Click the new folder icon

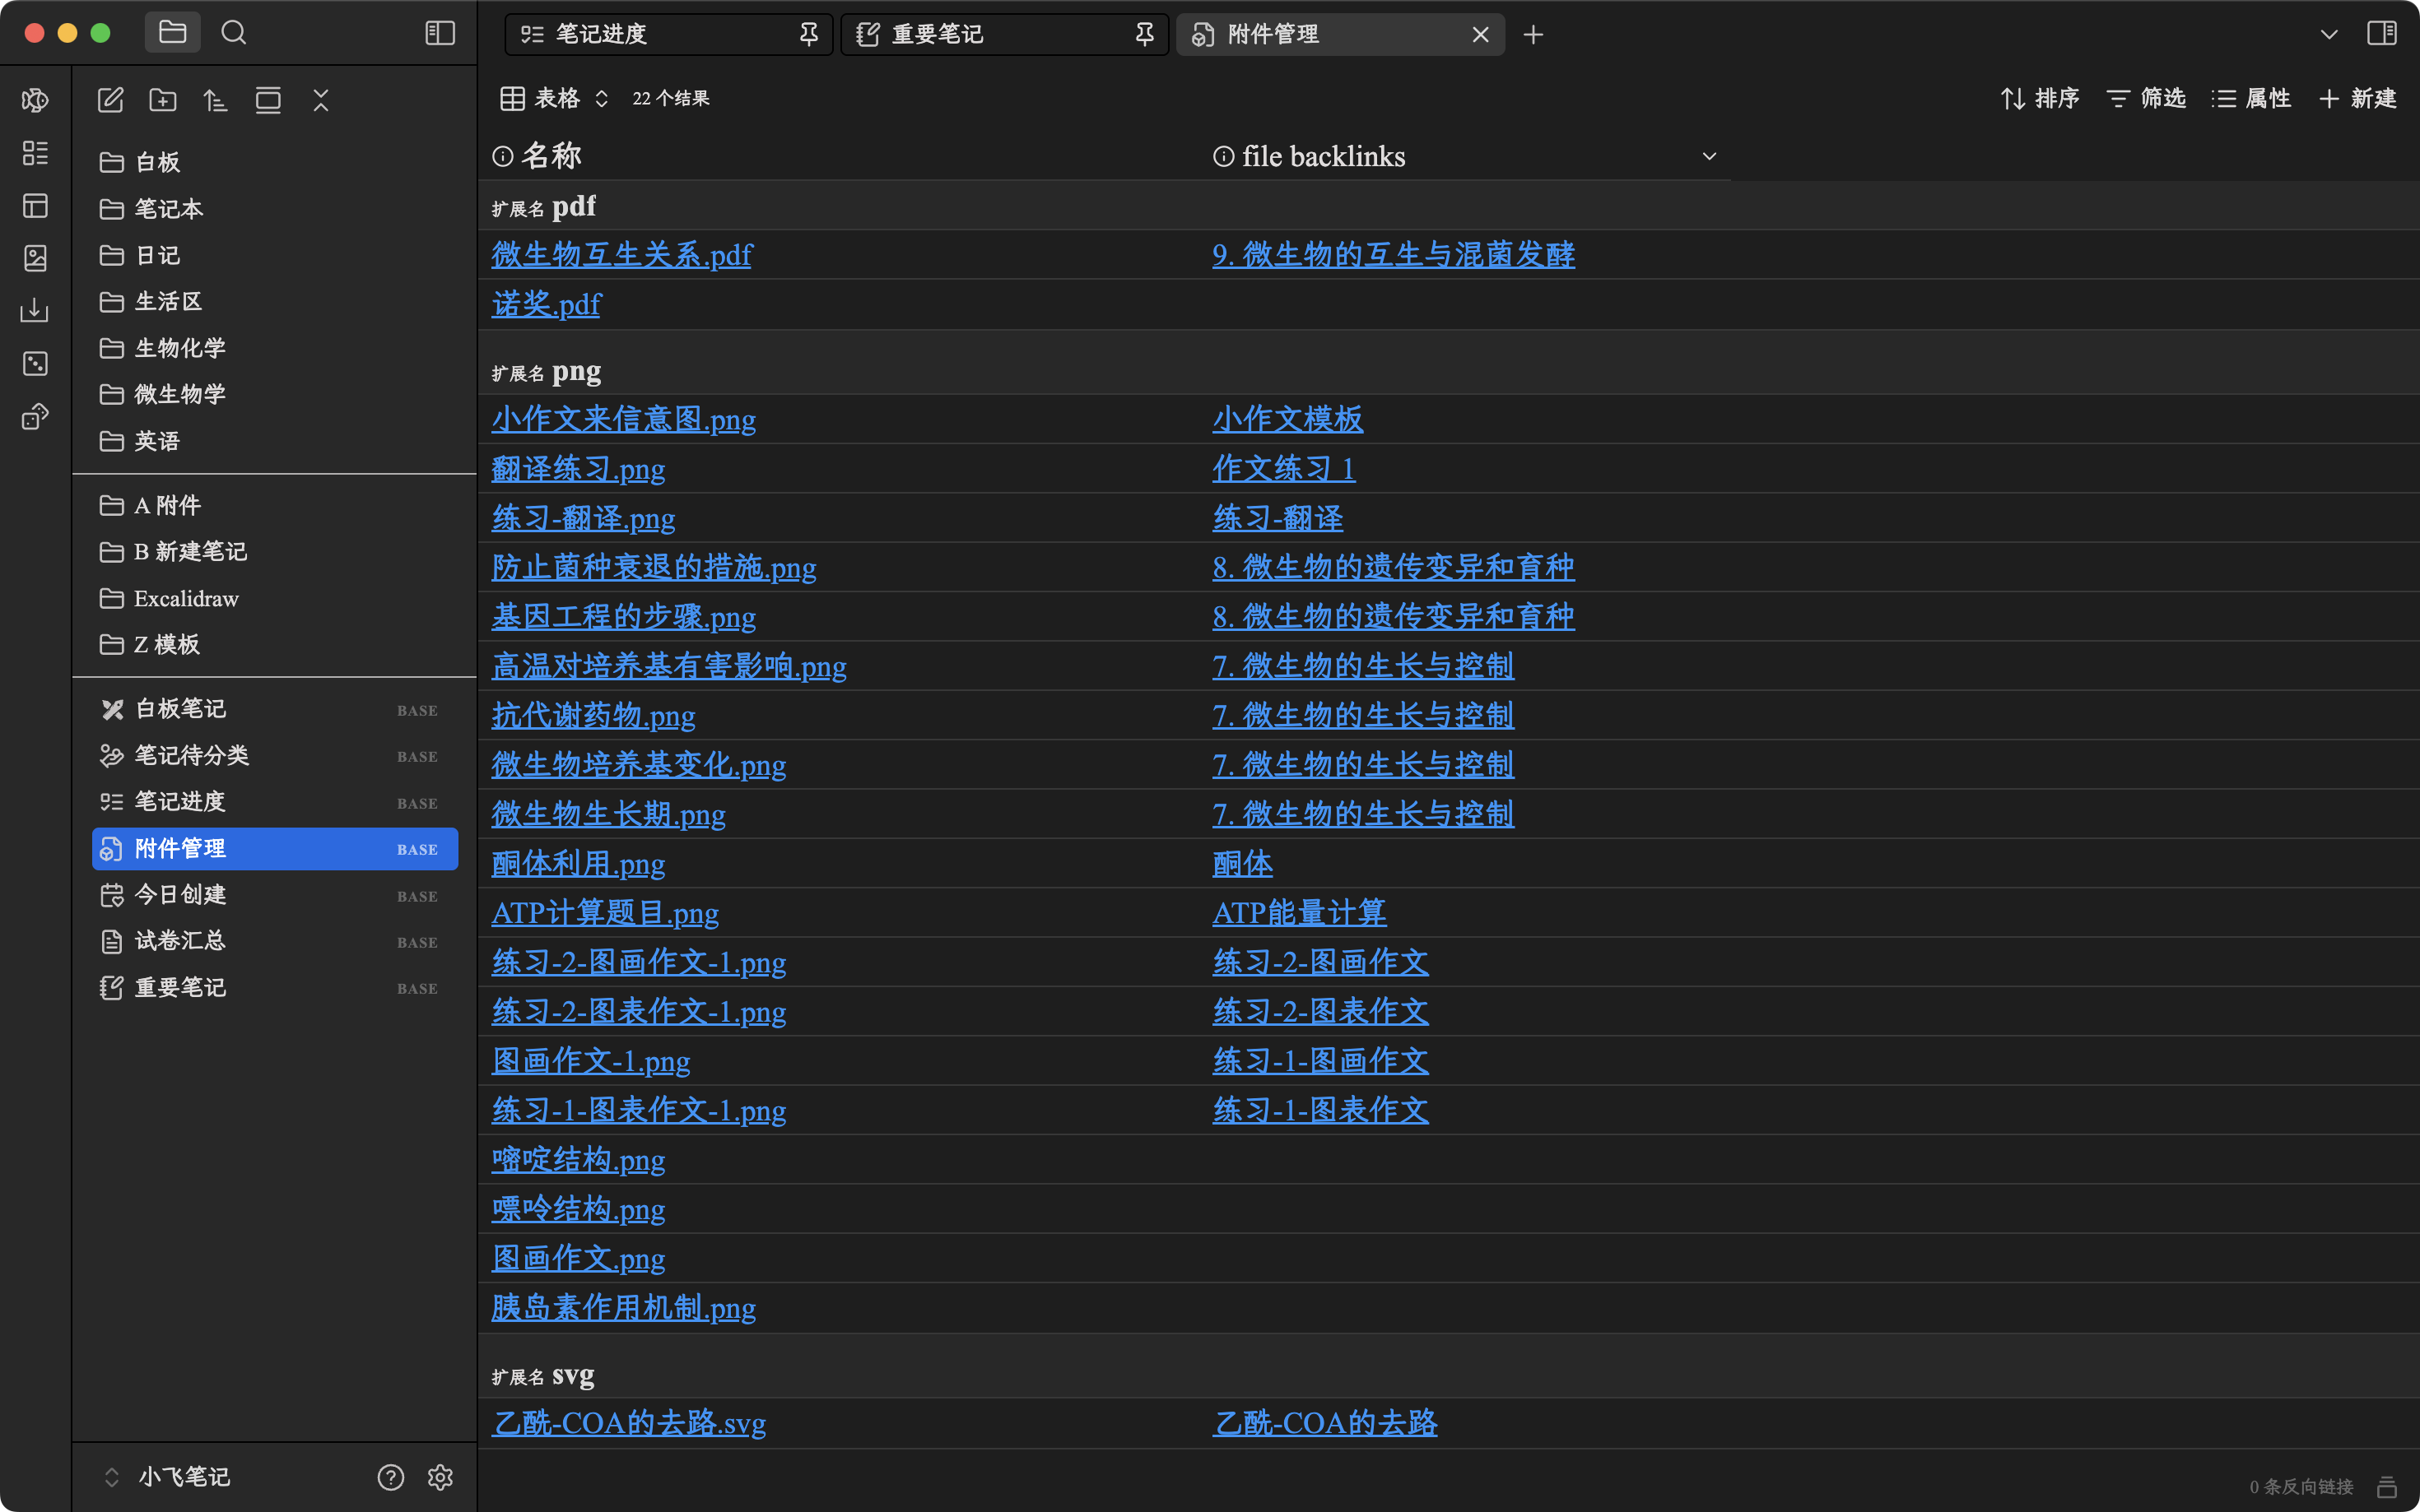(163, 100)
